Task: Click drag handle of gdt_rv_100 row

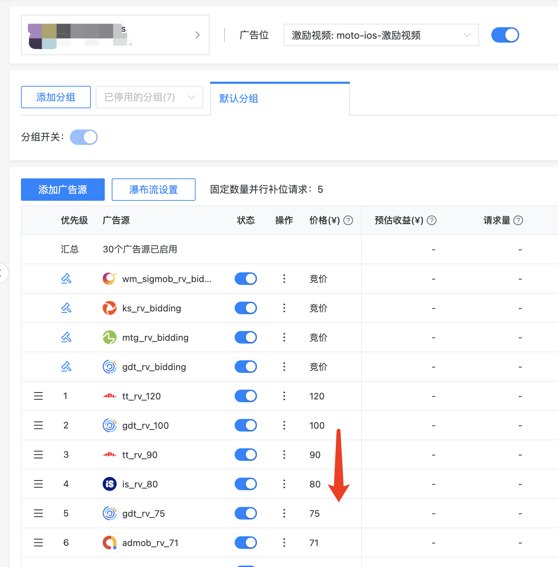Action: 38,425
